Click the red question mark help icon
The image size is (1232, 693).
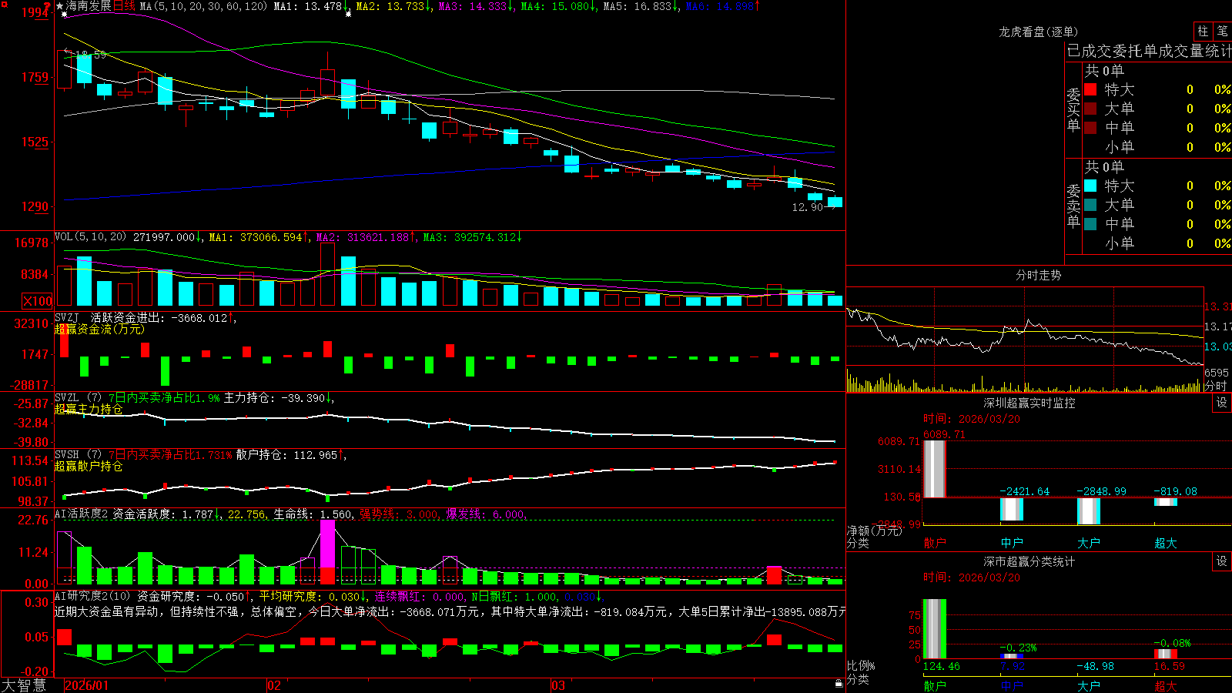pos(48,6)
